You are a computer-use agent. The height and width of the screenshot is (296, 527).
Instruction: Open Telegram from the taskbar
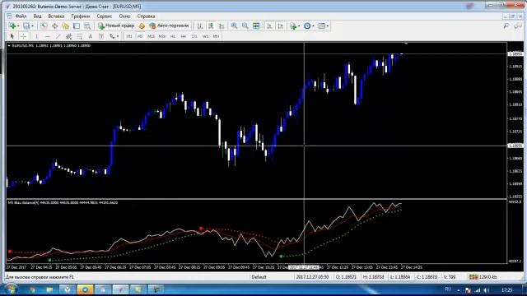tap(85, 289)
